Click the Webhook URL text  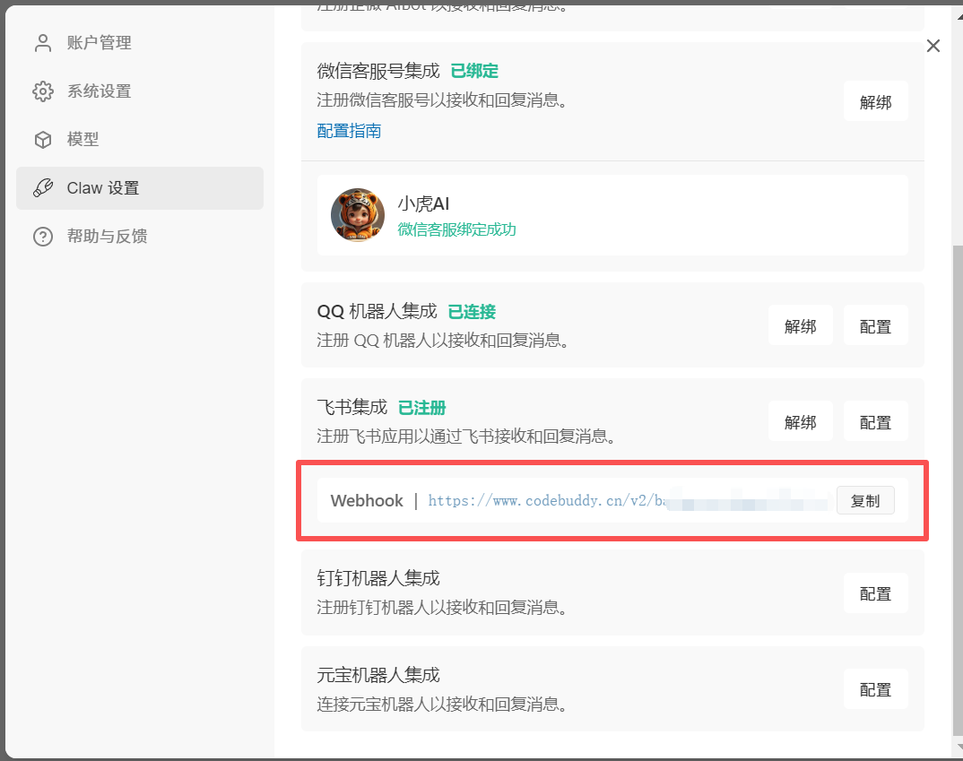547,501
